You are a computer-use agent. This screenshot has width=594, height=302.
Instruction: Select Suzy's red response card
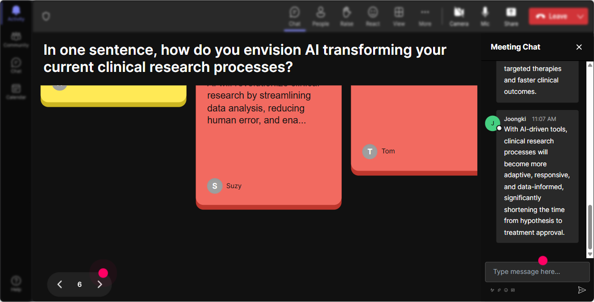coord(268,147)
